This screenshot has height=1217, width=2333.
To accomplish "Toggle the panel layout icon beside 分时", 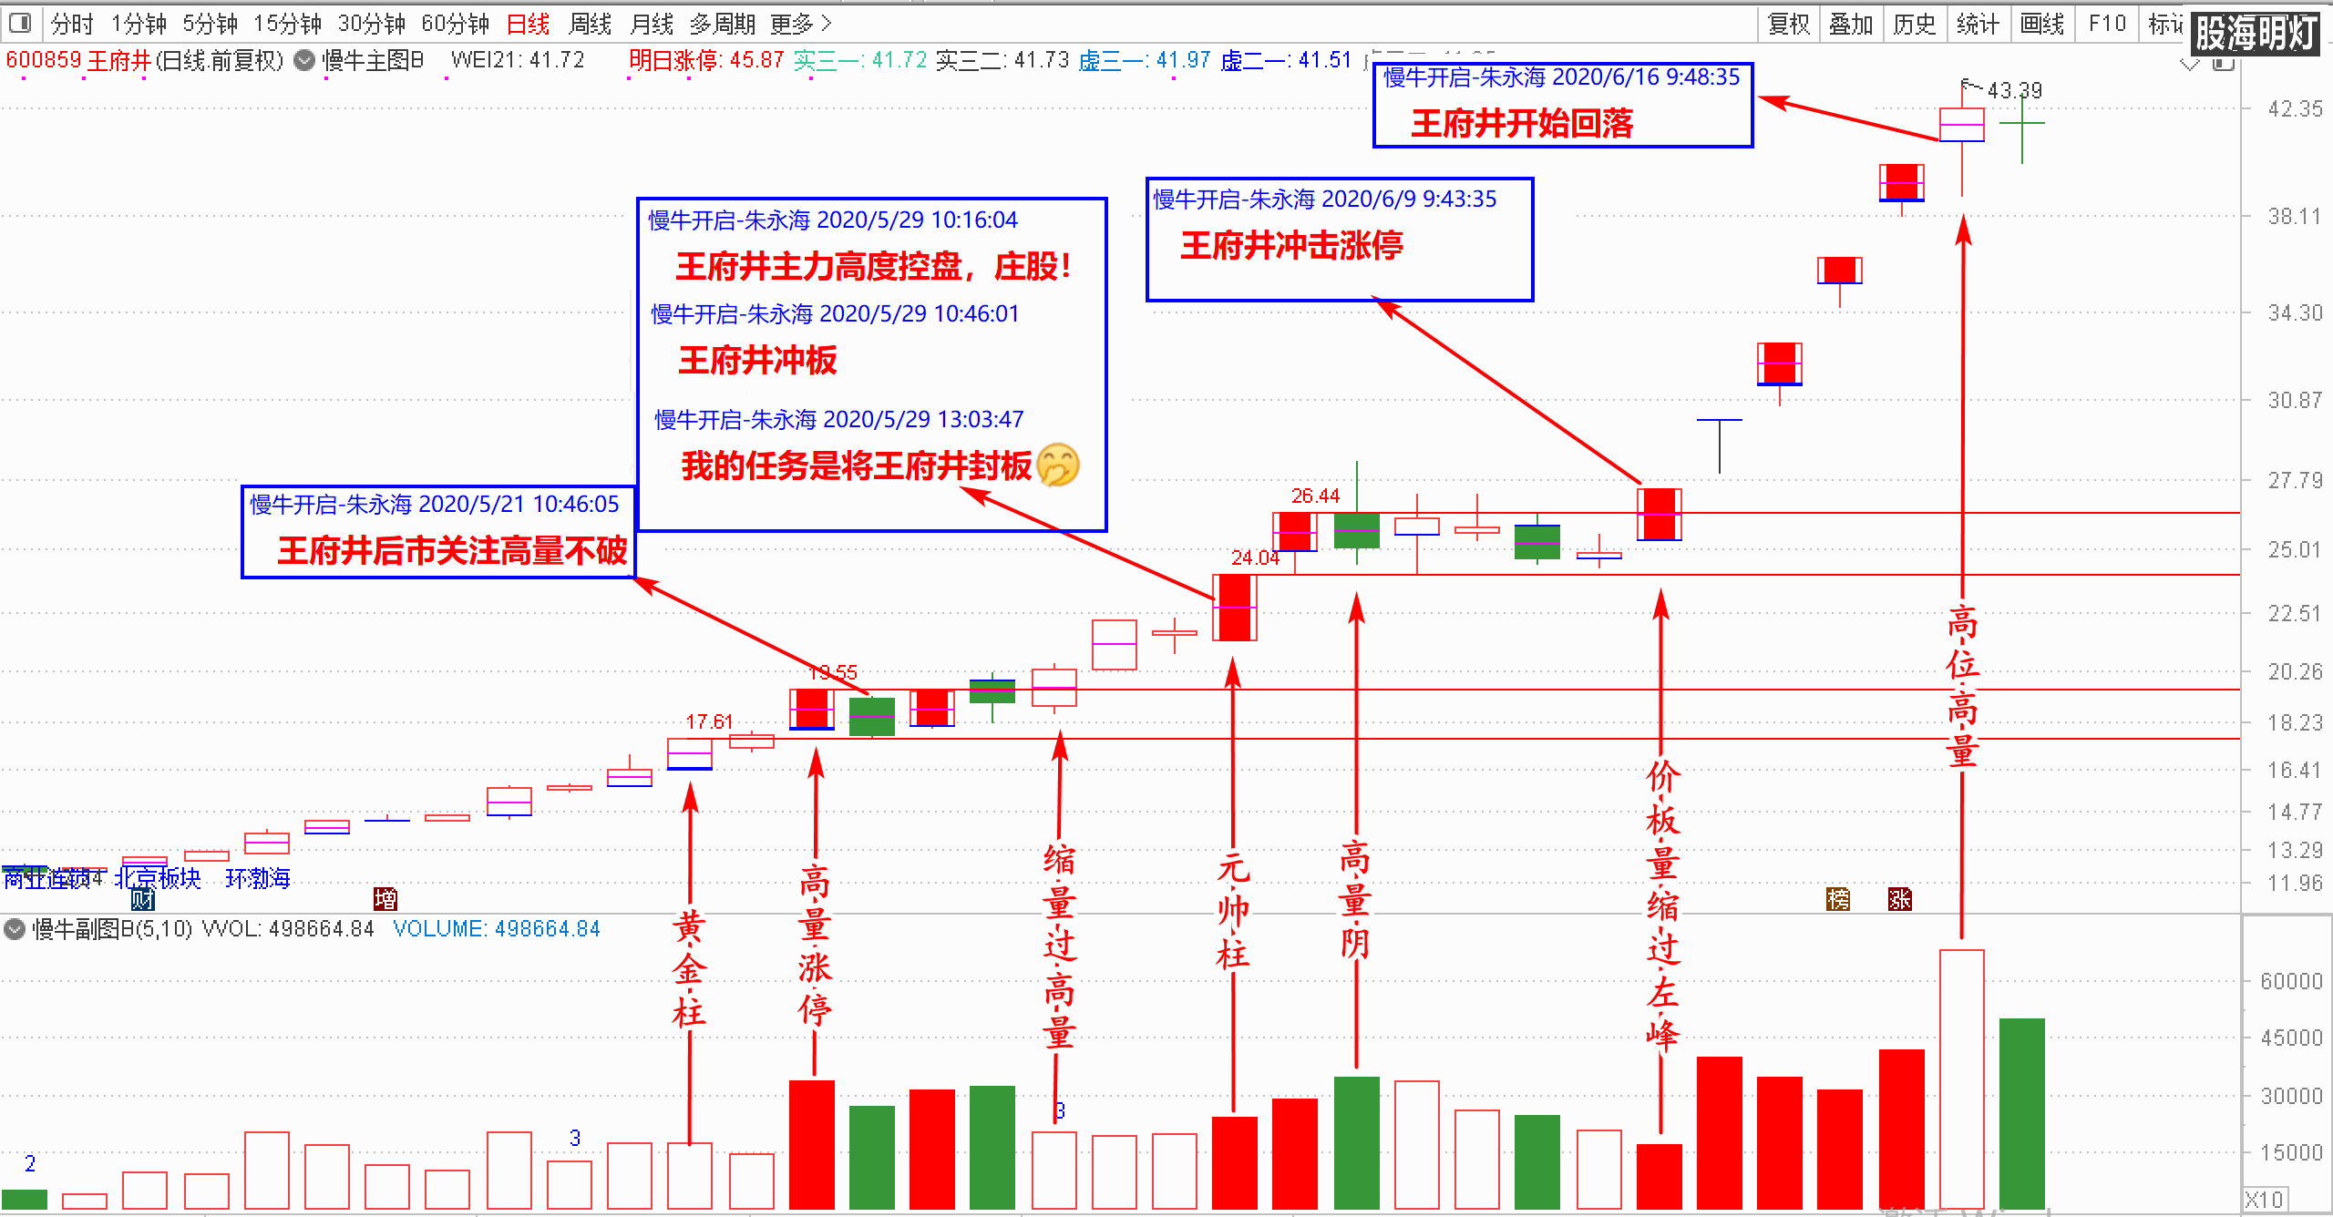I will pyautogui.click(x=20, y=23).
